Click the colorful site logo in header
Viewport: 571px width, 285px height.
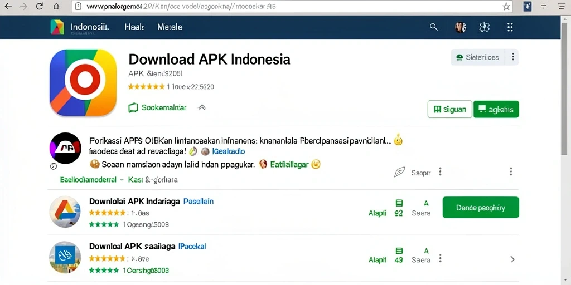pyautogui.click(x=57, y=27)
